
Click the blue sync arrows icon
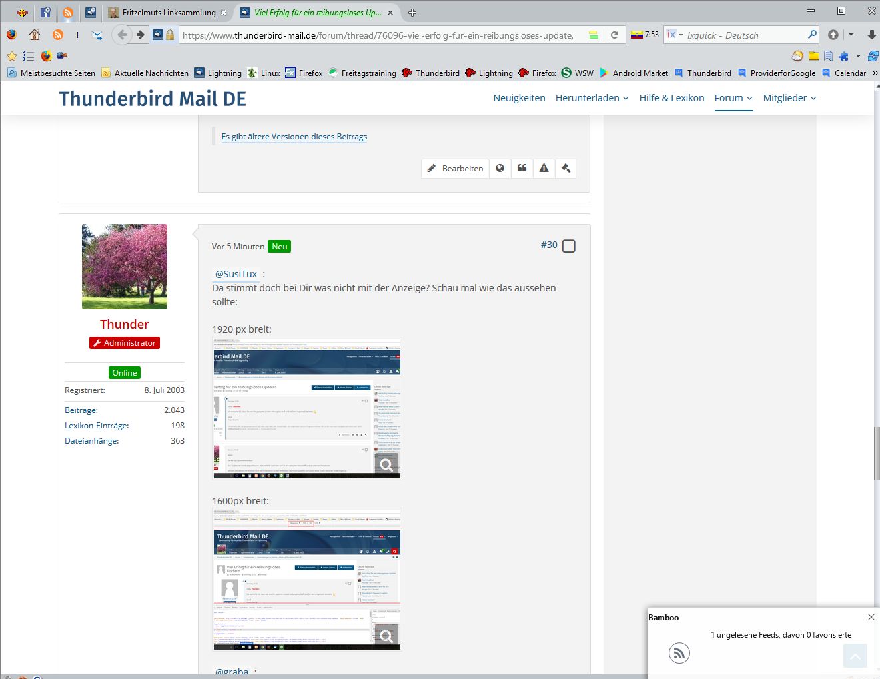873,56
